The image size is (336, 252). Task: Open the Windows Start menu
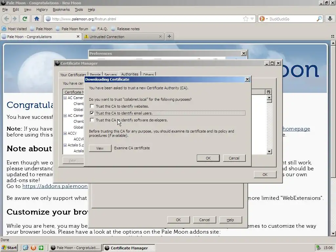[x=9, y=248]
